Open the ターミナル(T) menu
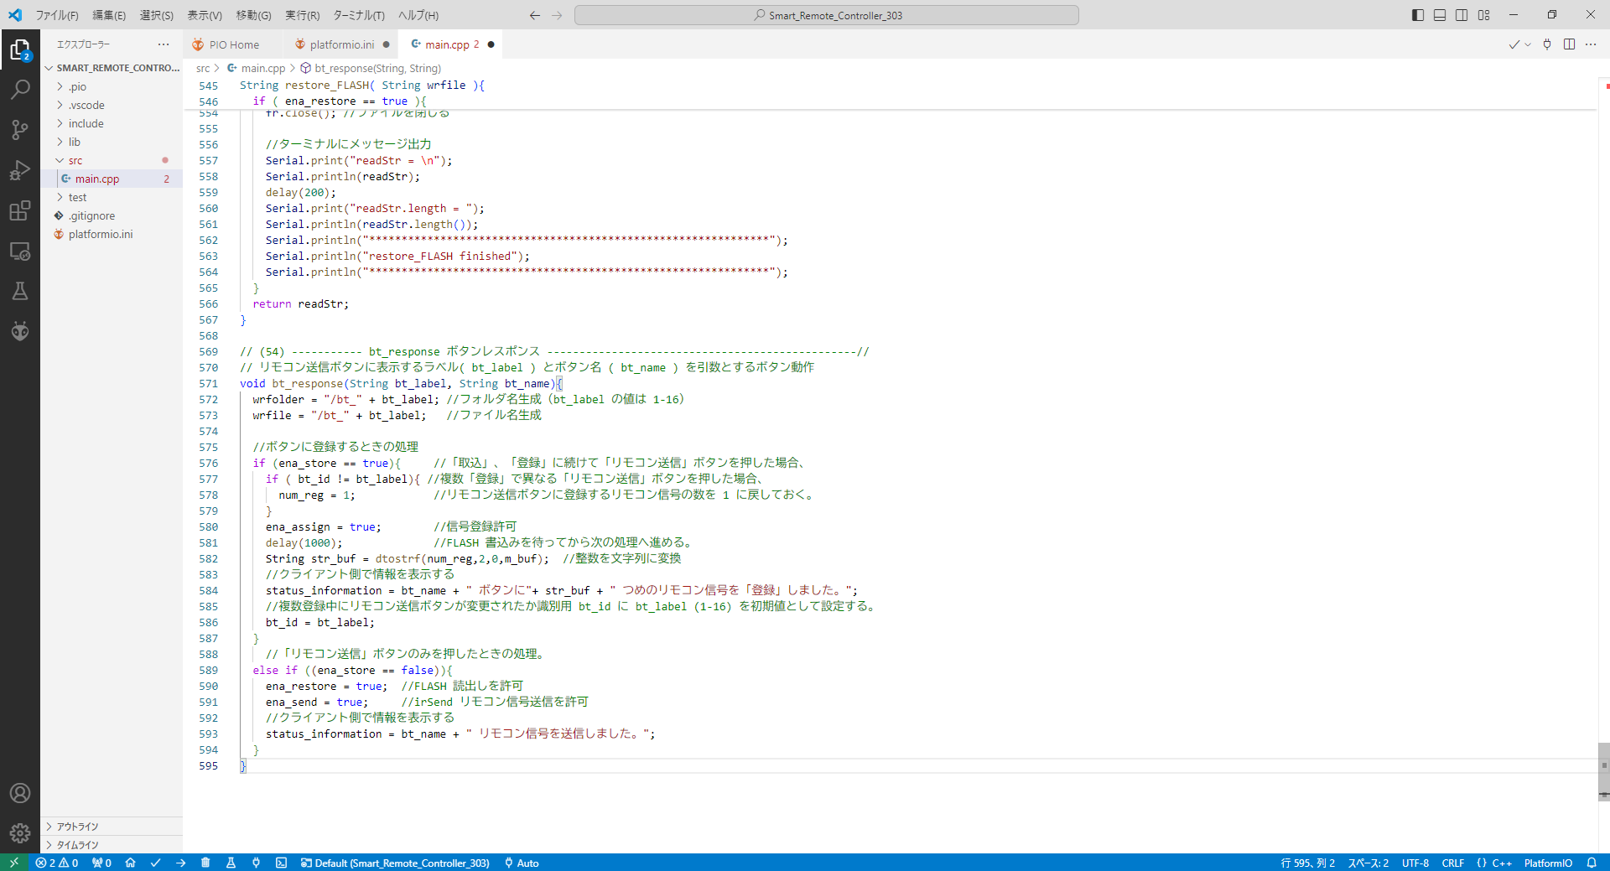Viewport: 1610px width, 871px height. tap(359, 15)
